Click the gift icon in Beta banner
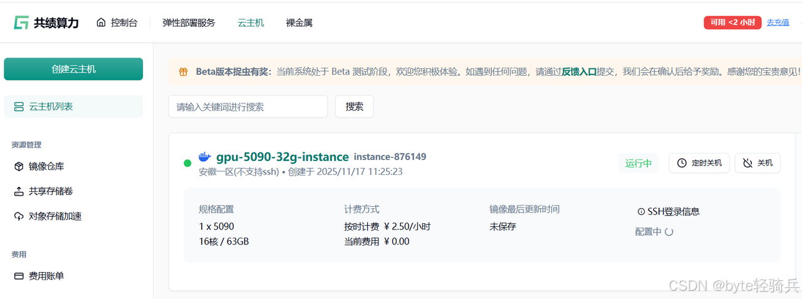Viewport: 802px width, 299px height. click(x=183, y=71)
